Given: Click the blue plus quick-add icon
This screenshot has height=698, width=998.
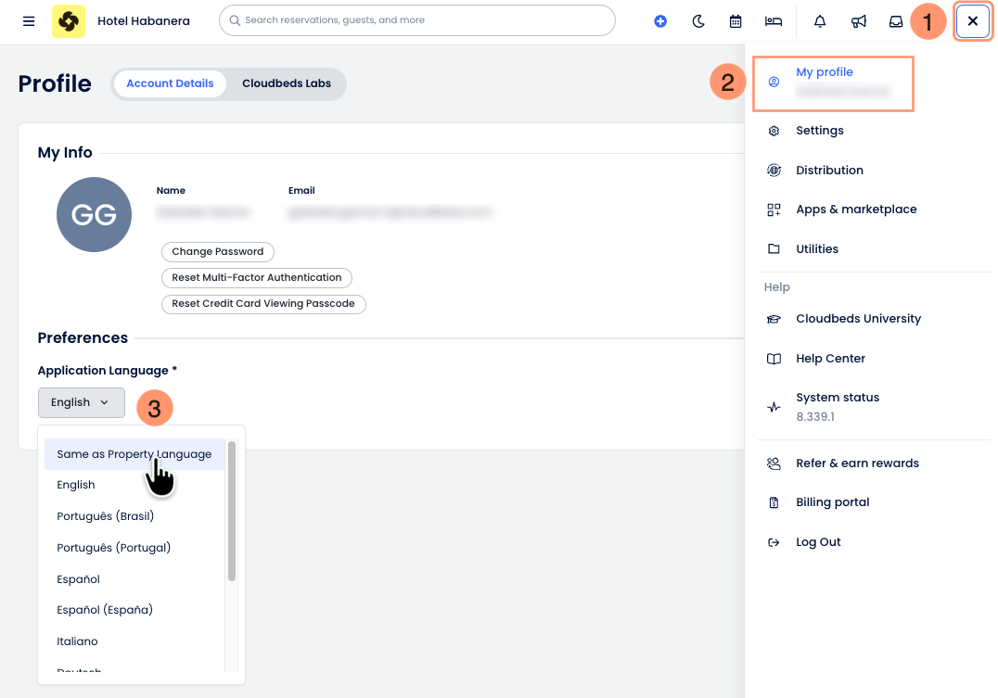Looking at the screenshot, I should point(660,21).
